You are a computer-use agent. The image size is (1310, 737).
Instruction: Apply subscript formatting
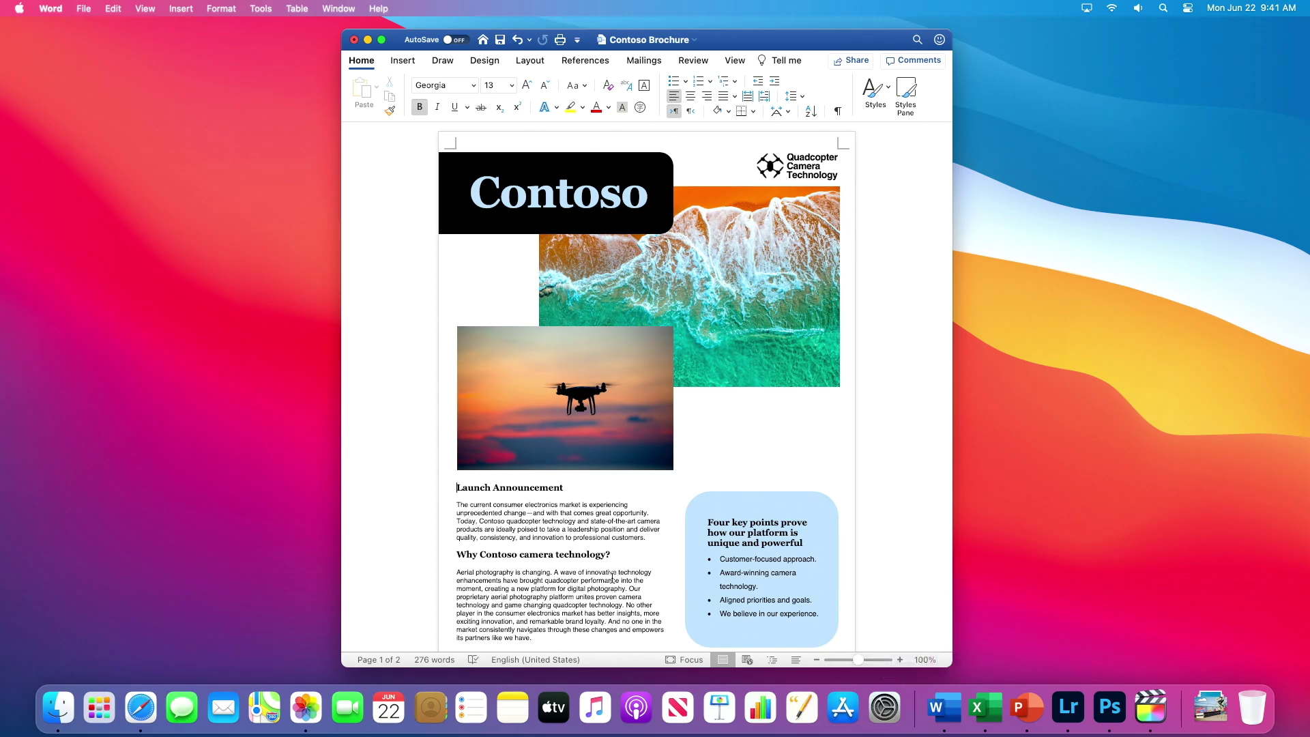coord(499,108)
